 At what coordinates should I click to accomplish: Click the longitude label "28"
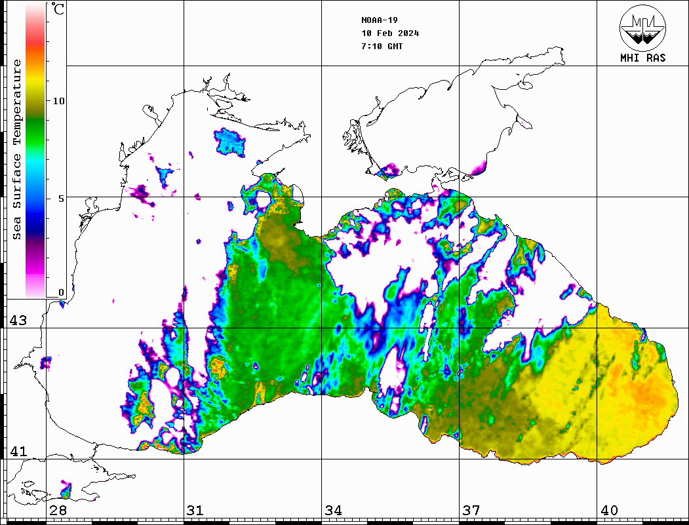pos(58,511)
